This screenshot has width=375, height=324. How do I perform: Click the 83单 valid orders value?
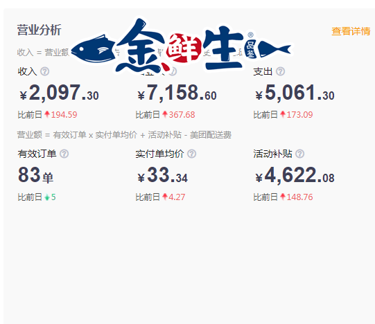[35, 175]
